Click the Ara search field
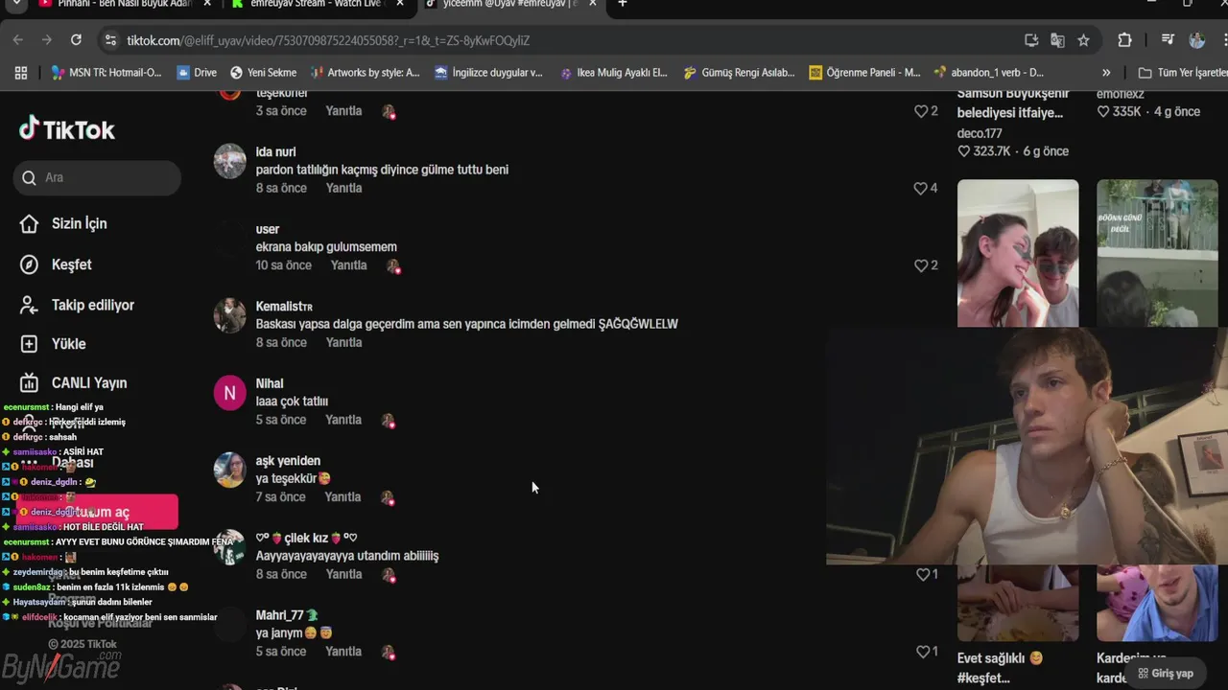Viewport: 1228px width, 690px height. point(97,177)
